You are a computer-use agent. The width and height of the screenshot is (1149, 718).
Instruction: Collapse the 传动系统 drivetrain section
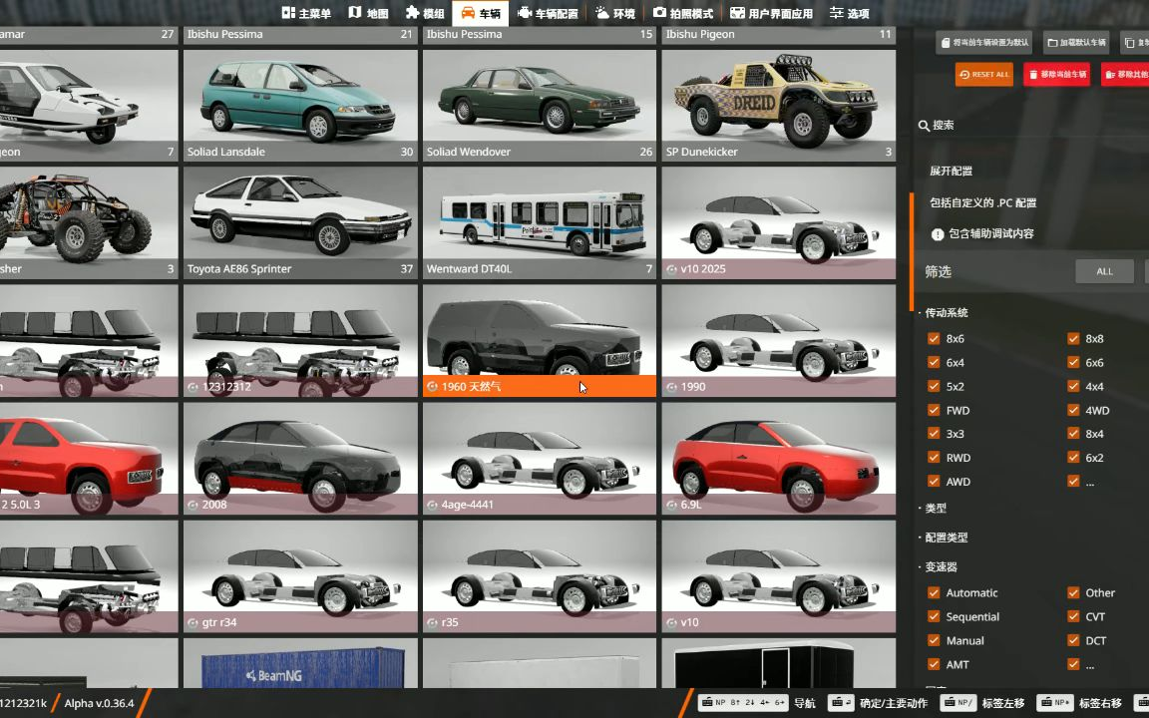pyautogui.click(x=946, y=313)
